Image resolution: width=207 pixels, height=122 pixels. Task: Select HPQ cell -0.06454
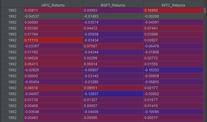coord(53,82)
